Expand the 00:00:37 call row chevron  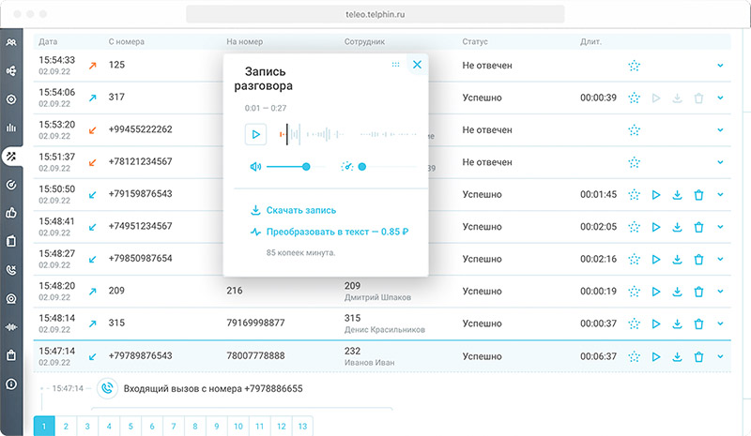point(720,323)
